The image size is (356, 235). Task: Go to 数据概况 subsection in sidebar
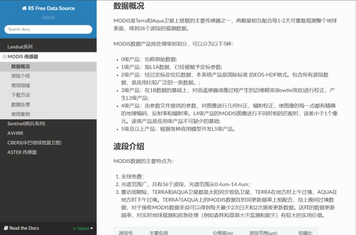coord(48,67)
